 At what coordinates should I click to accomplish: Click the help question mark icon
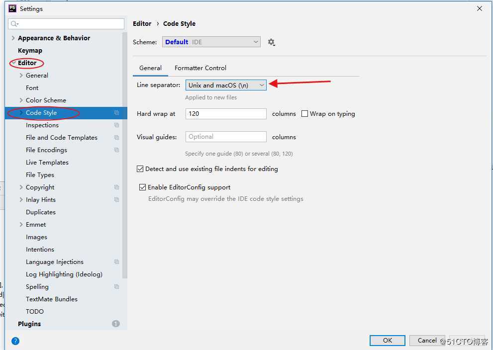[15, 341]
